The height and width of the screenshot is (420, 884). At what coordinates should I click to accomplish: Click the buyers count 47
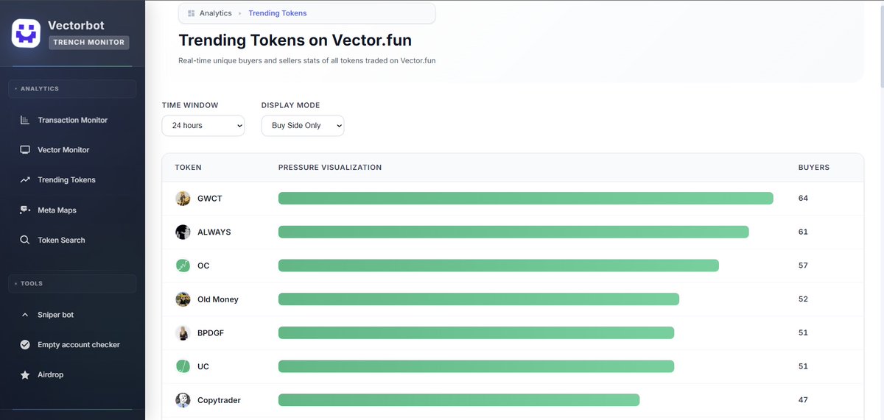pos(803,400)
